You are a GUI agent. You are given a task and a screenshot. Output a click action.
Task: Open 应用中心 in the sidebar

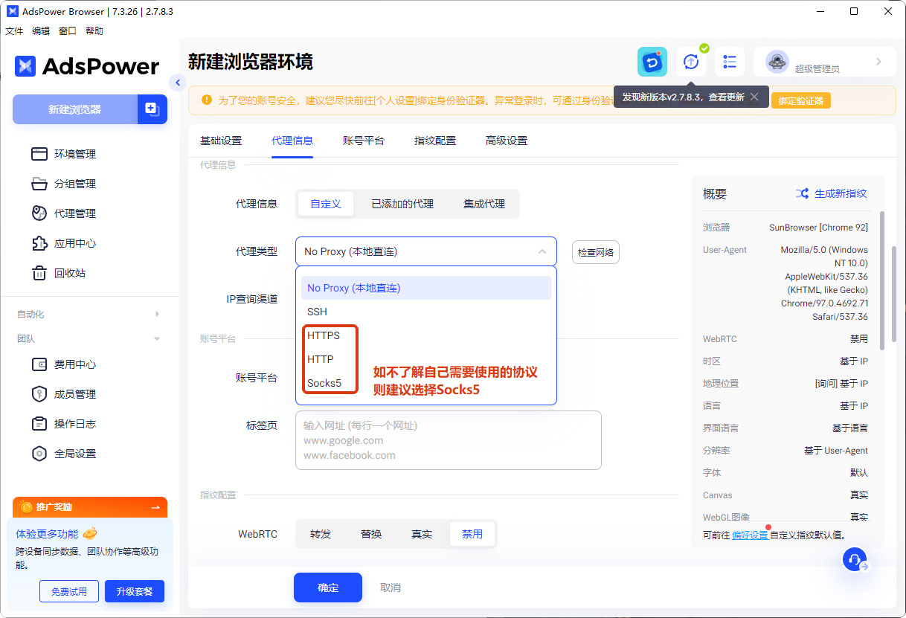click(x=74, y=243)
